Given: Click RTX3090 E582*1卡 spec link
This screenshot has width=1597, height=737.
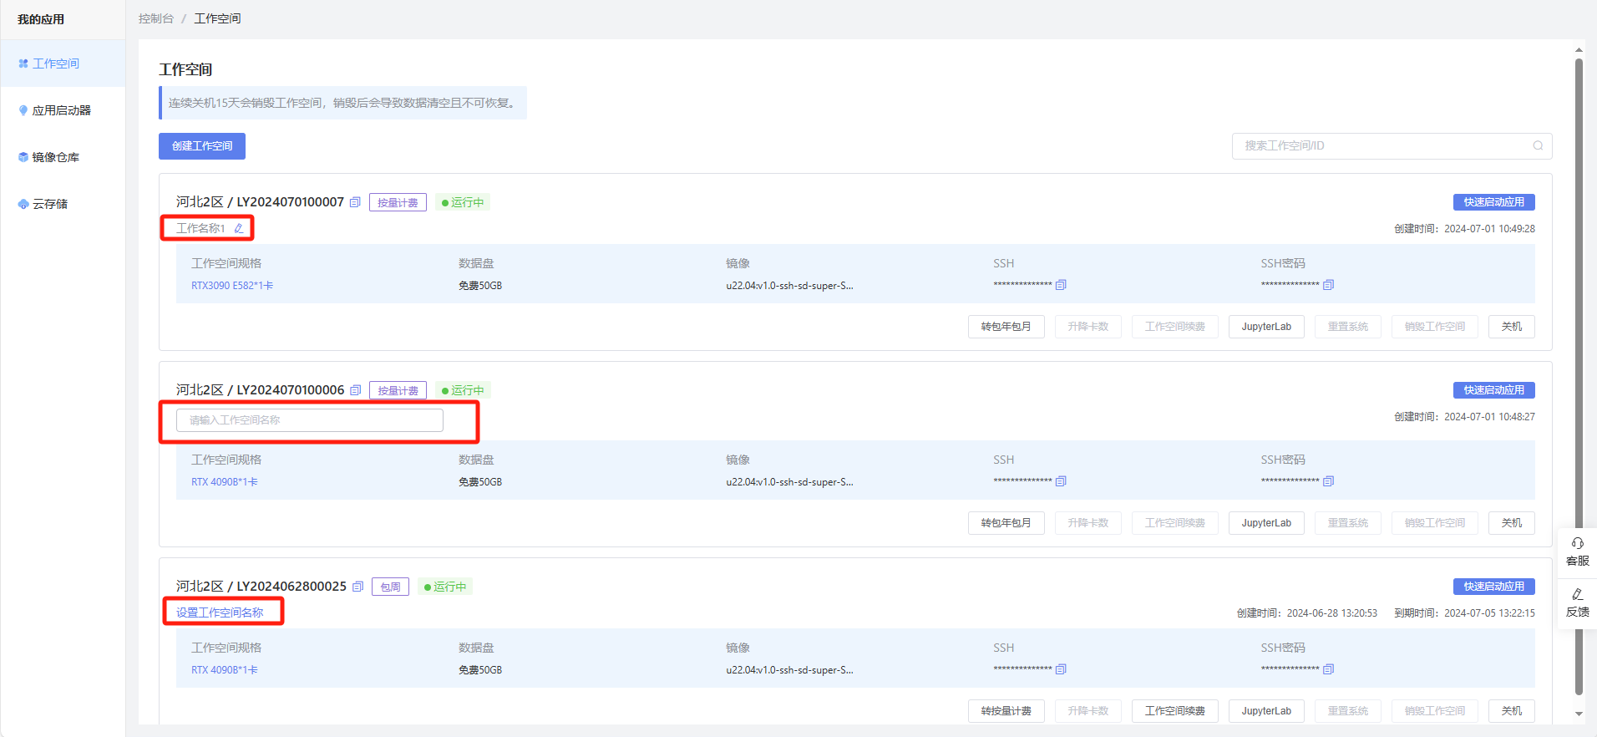Looking at the screenshot, I should [232, 286].
